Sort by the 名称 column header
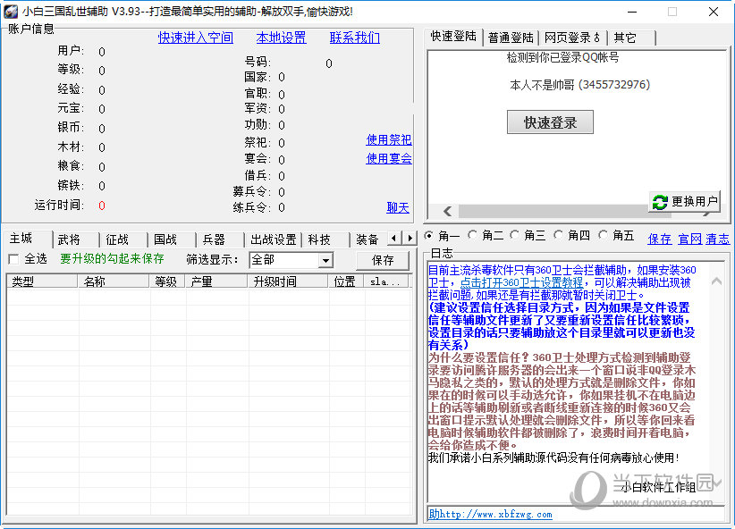 (x=113, y=281)
